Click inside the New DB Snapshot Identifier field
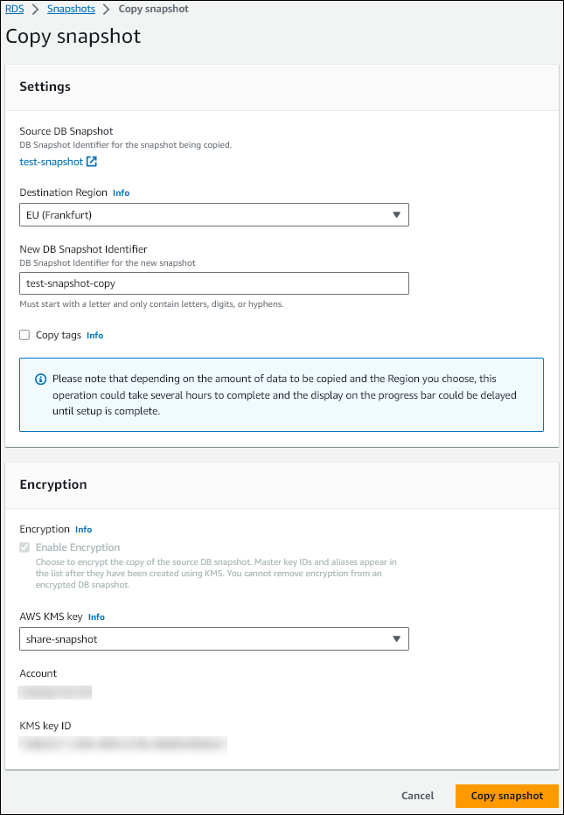 click(x=214, y=282)
